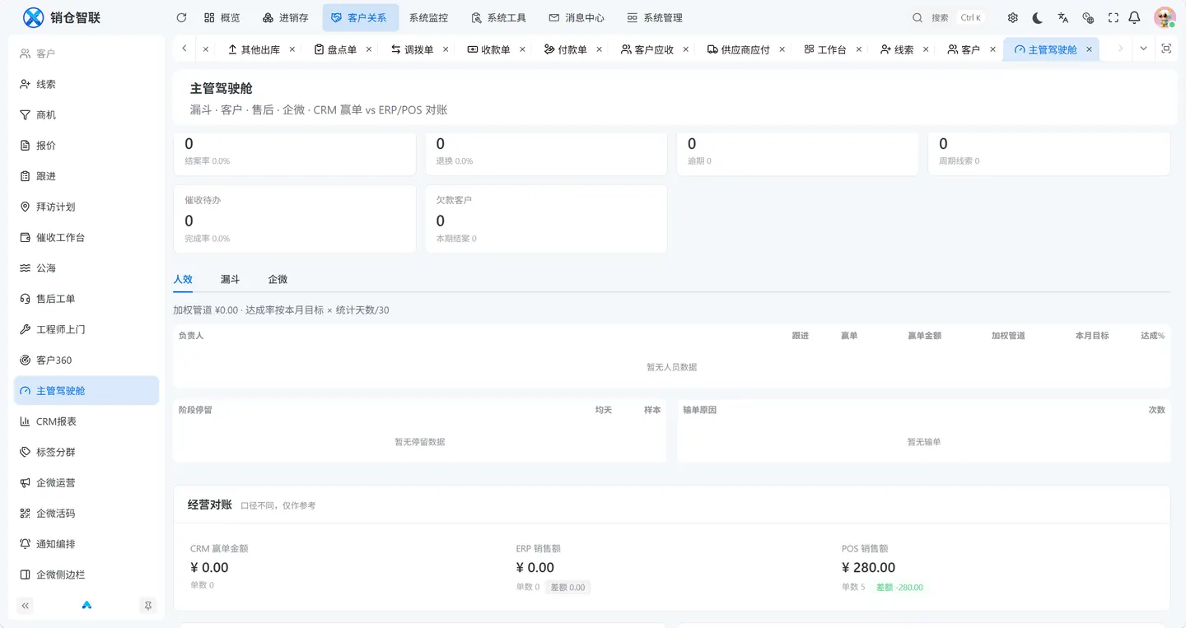Open 公海 in the sidebar

click(x=86, y=268)
